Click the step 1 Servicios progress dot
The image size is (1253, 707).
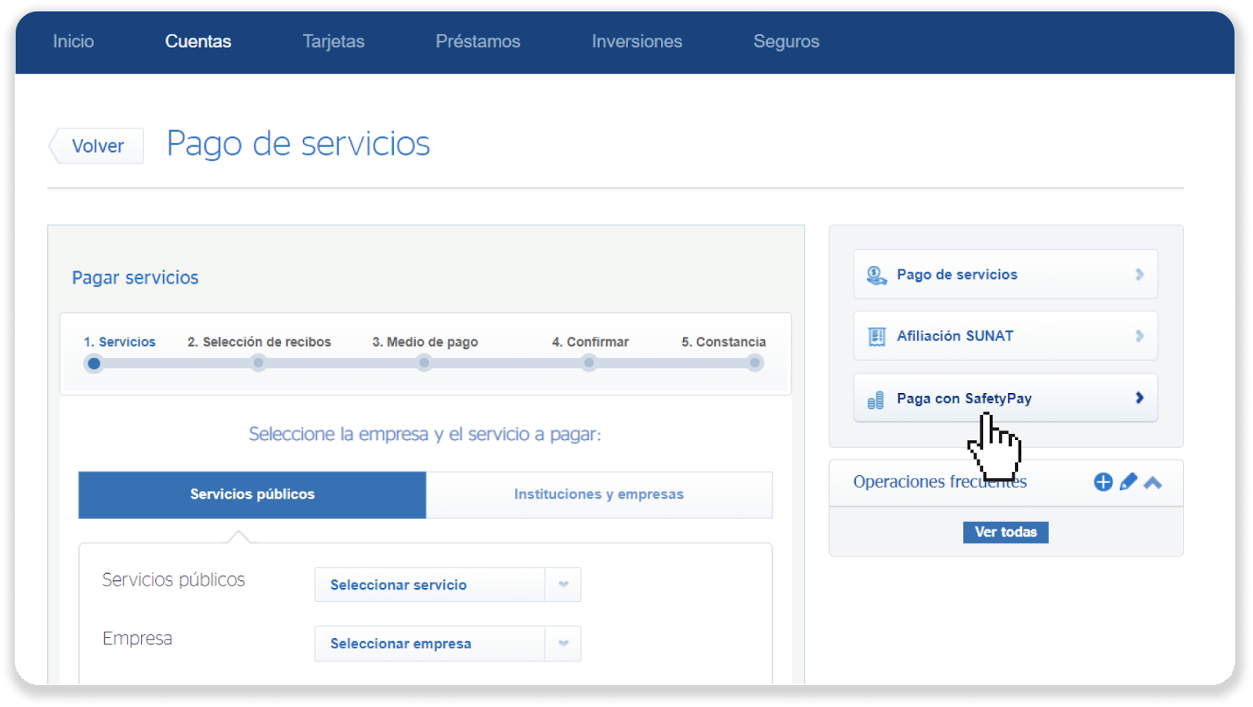(94, 363)
